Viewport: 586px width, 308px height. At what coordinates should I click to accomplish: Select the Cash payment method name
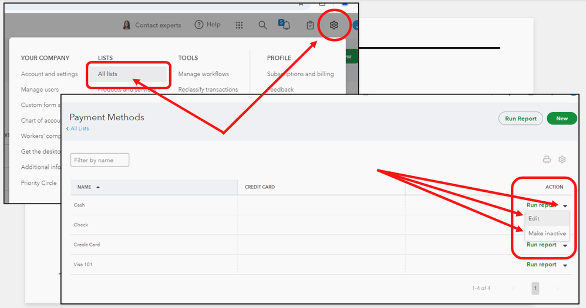click(x=79, y=205)
